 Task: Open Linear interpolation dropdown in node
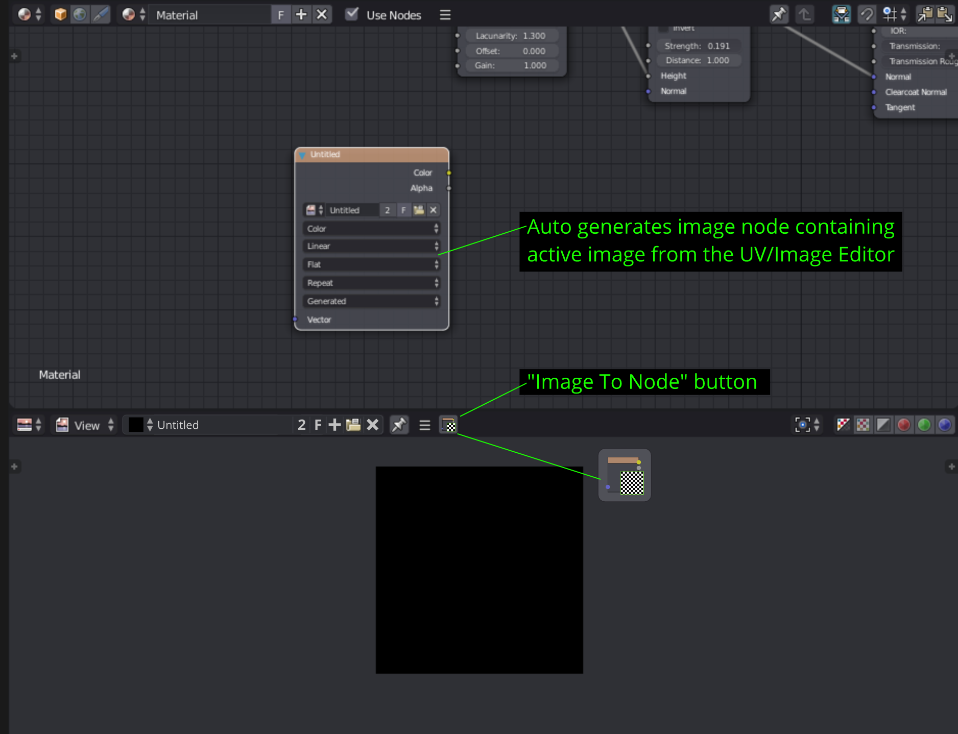tap(372, 246)
